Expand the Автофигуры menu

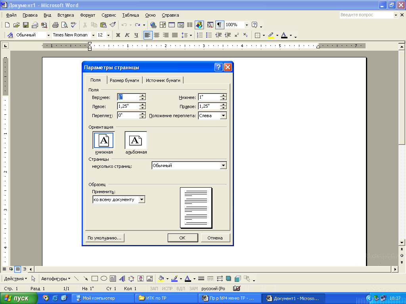tap(56, 279)
